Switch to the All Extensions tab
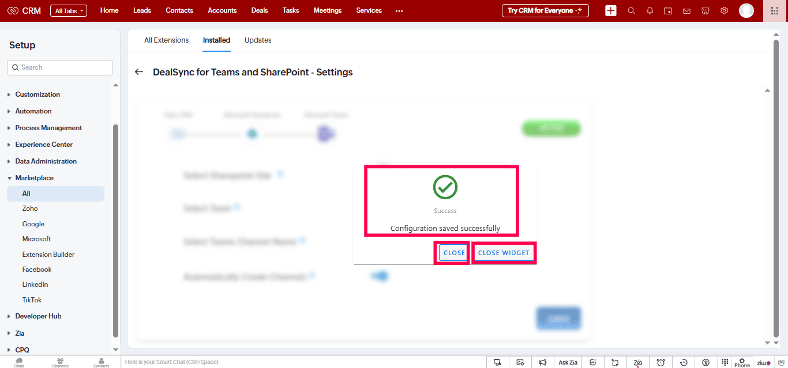Viewport: 788px width, 368px height. click(167, 40)
